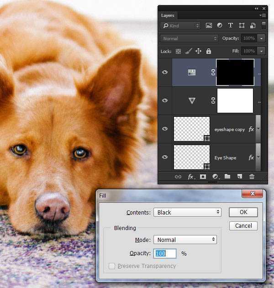Image resolution: width=274 pixels, height=288 pixels.
Task: Expand the layer Opacity slider arrow
Action: click(262, 38)
